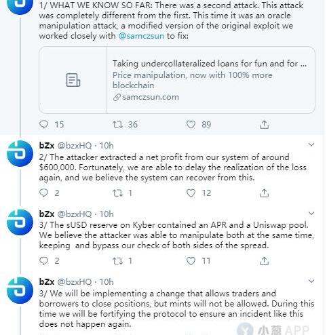The image size is (327, 335).
Task: Like the sUSD reserve tweet with 11 likes
Action: click(191, 261)
